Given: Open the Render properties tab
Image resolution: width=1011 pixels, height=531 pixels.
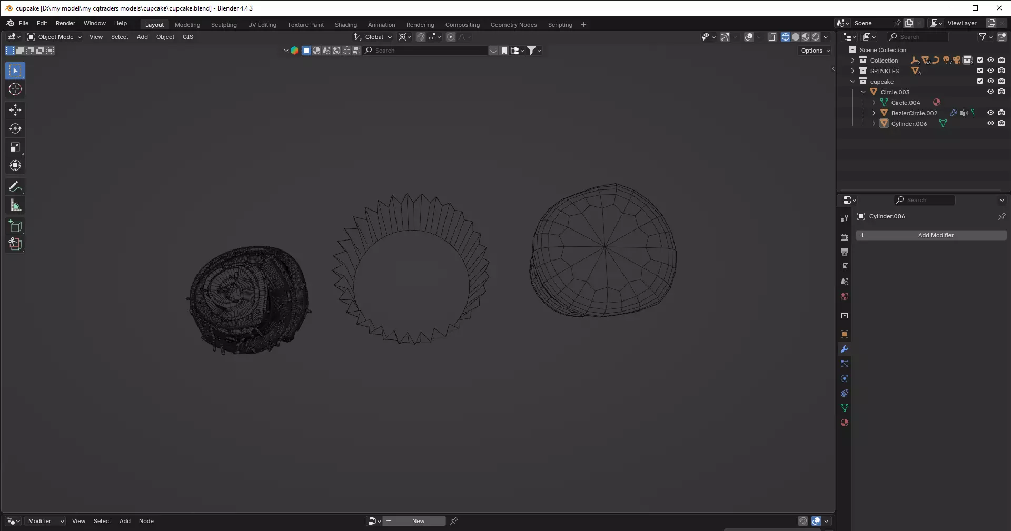Looking at the screenshot, I should coord(845,237).
